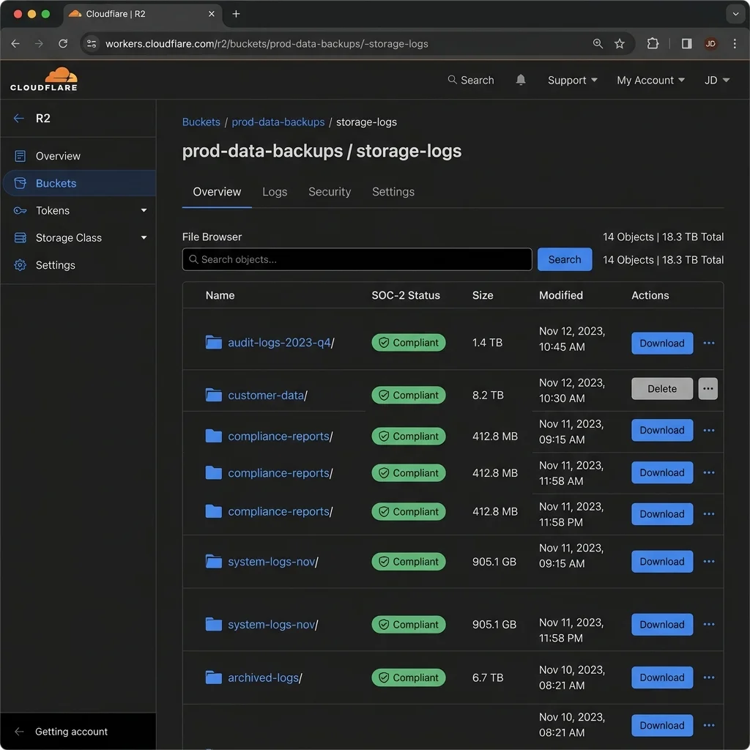Click the Size column header
The width and height of the screenshot is (750, 750).
pos(483,295)
